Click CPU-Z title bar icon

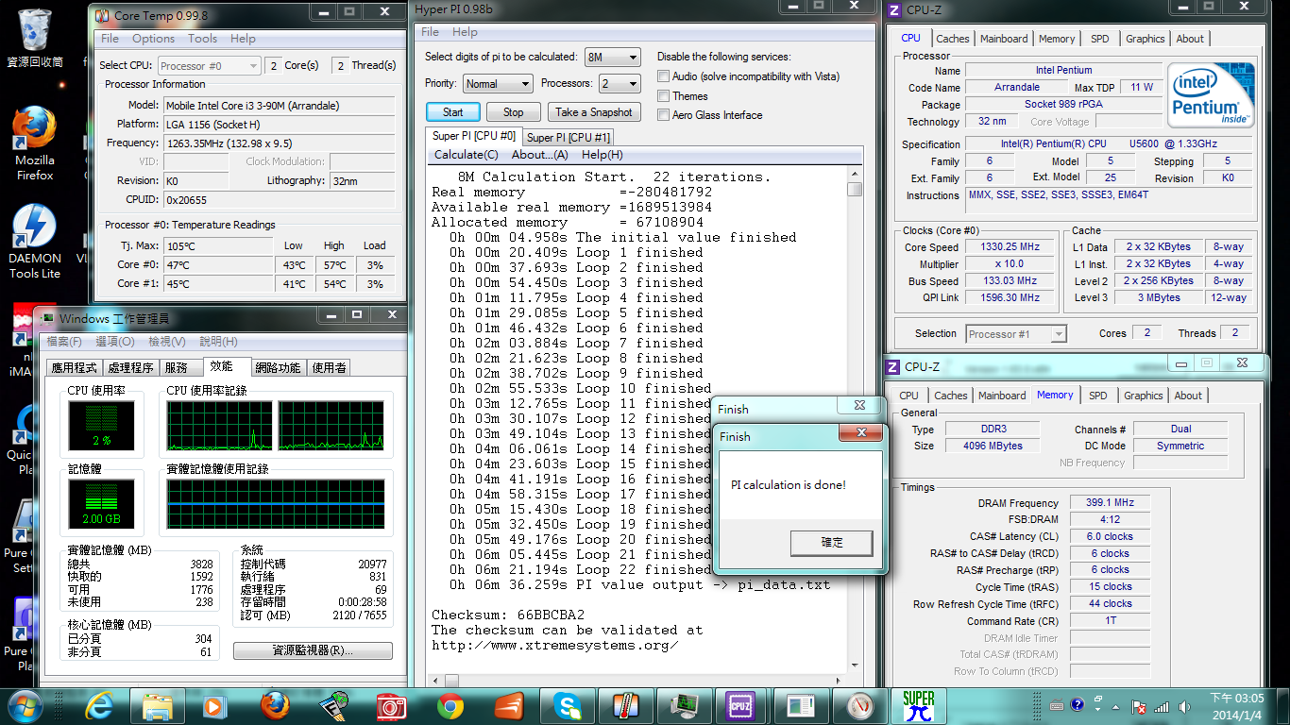[x=893, y=11]
